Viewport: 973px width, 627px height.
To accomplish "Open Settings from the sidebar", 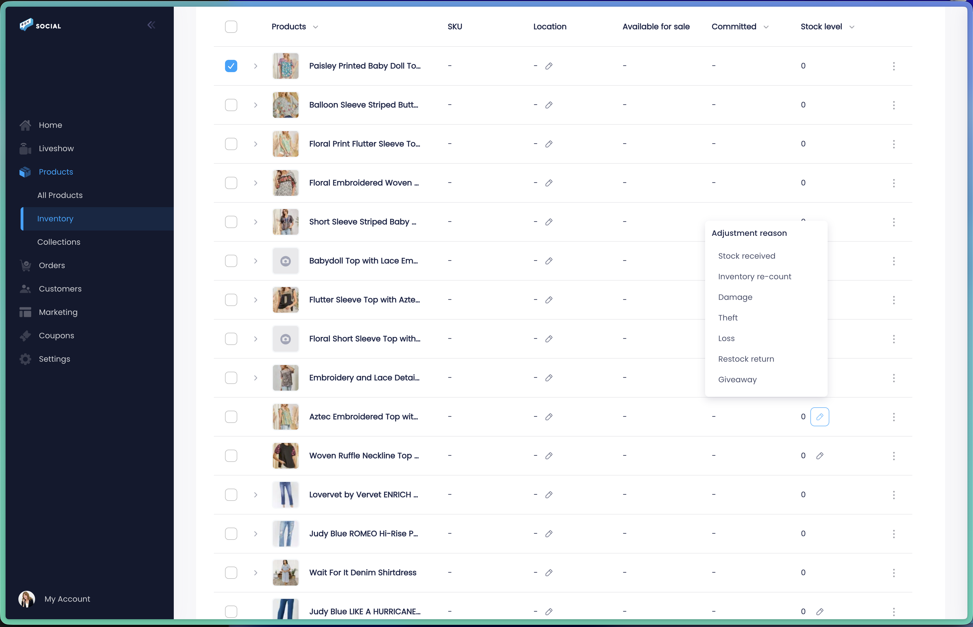I will (x=55, y=359).
